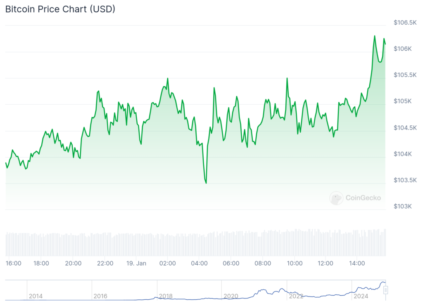
Task: Click the CoinGecko gecko logo icon
Action: pos(336,198)
